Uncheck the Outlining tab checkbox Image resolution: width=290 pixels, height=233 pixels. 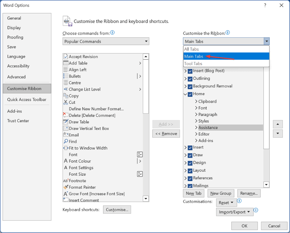coord(190,79)
